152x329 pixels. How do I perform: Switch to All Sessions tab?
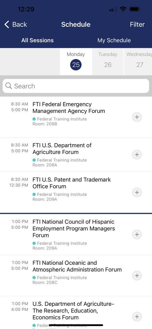pyautogui.click(x=37, y=40)
